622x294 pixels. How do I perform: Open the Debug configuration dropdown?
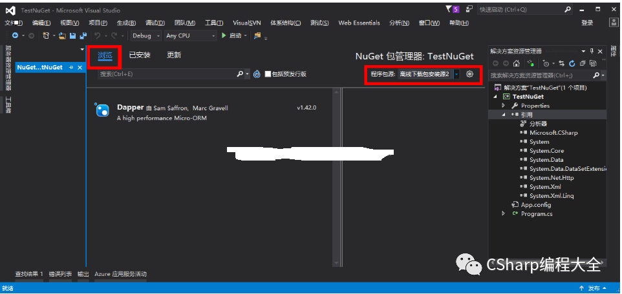pyautogui.click(x=145, y=35)
